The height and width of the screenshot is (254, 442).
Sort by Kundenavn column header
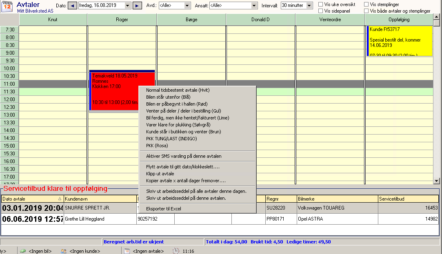point(100,199)
